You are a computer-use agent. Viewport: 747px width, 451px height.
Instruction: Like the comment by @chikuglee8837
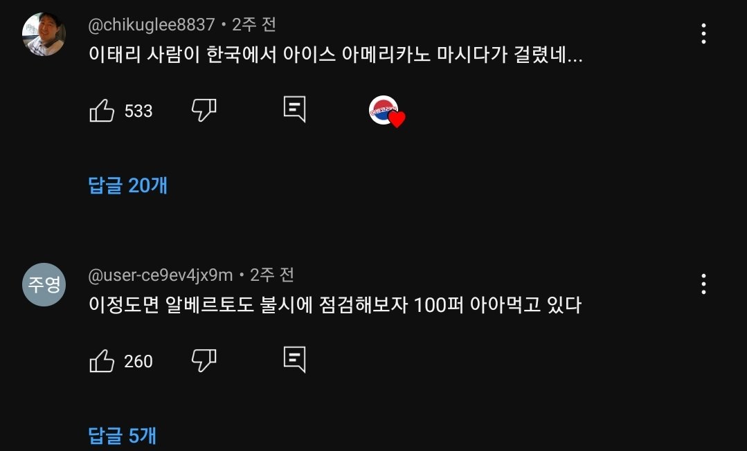click(102, 111)
